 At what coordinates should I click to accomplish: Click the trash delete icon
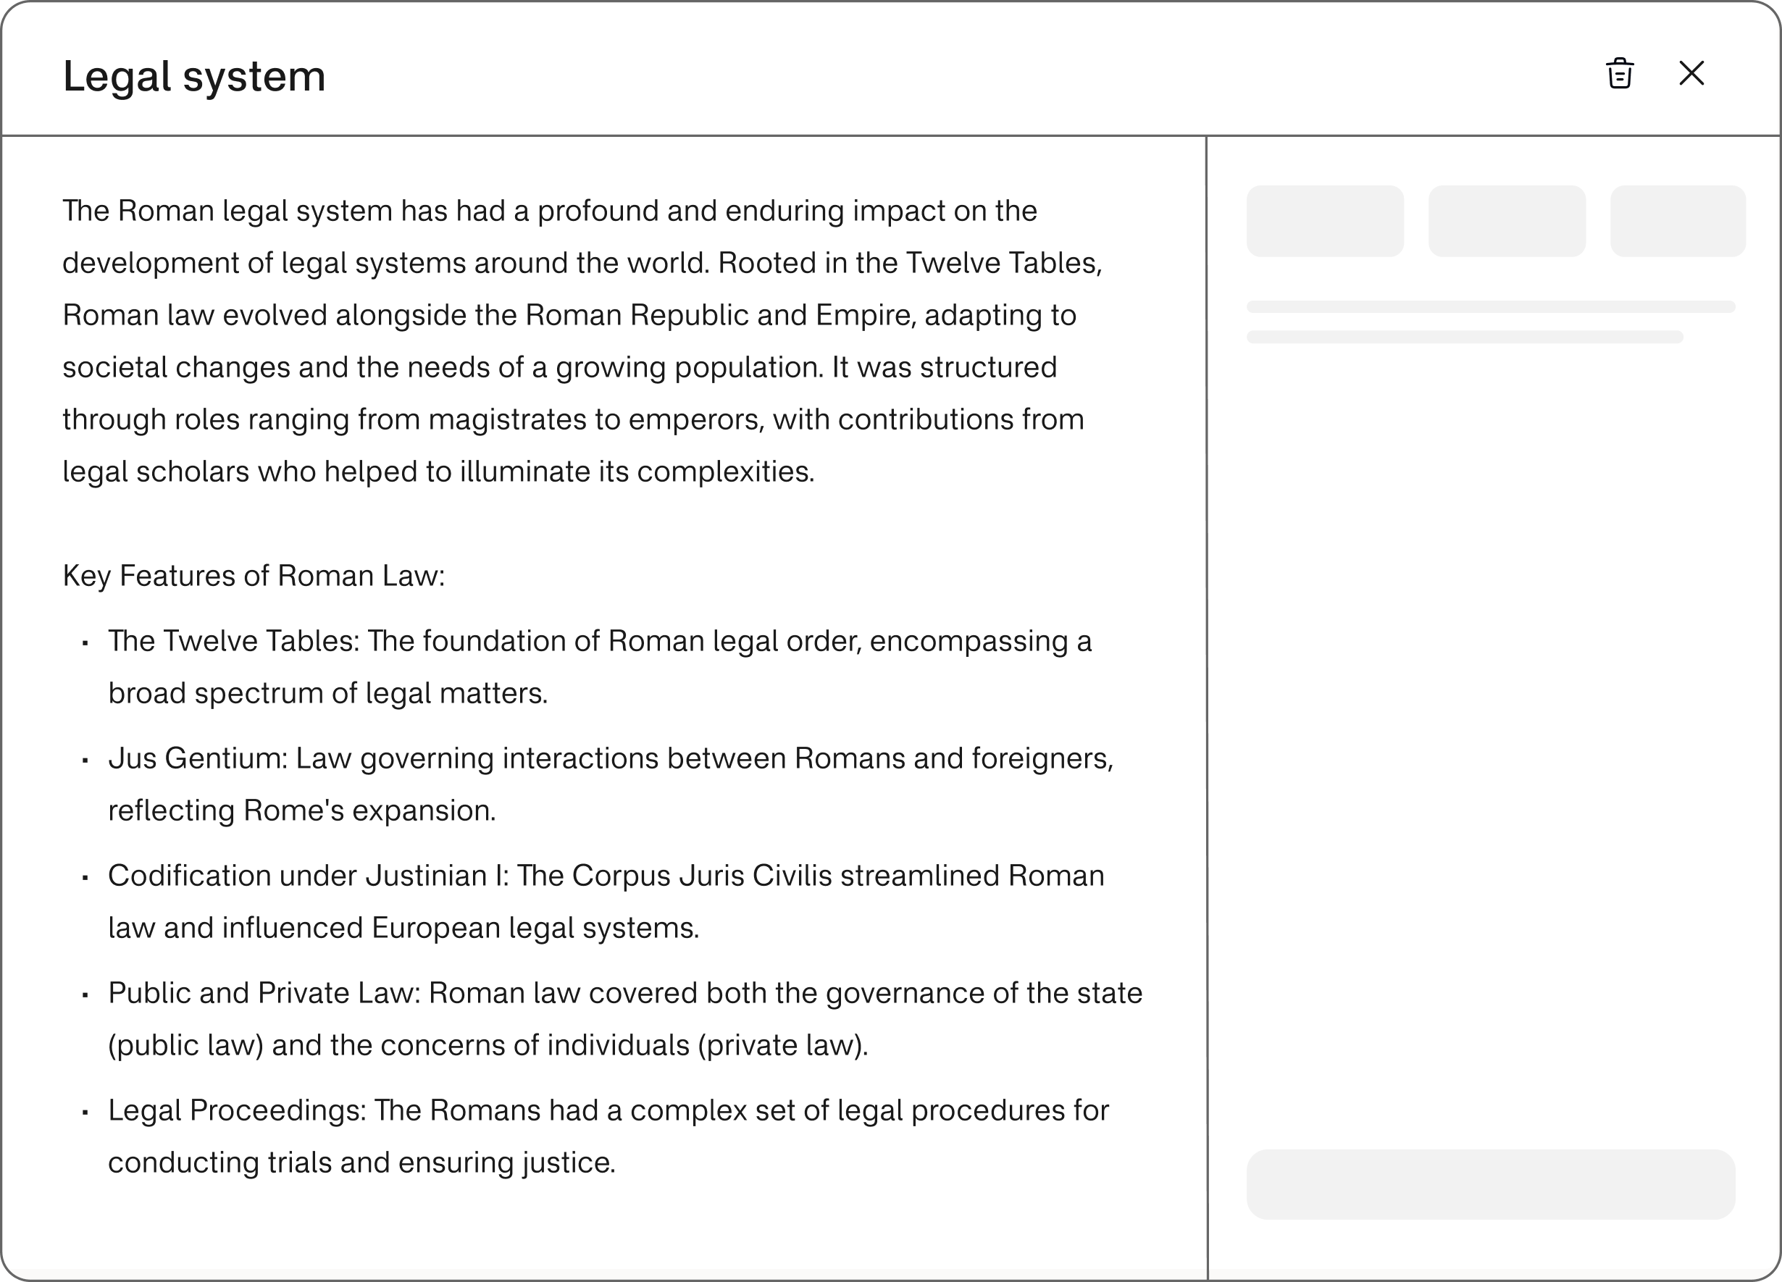point(1619,74)
